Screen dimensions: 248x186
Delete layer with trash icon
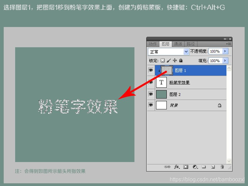tap(222, 167)
